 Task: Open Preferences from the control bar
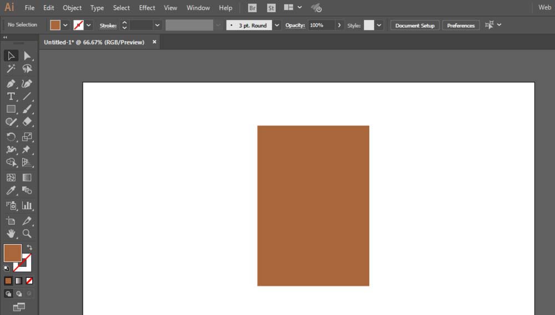pyautogui.click(x=461, y=26)
